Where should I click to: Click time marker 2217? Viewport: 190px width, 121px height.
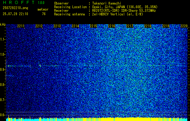130,26
